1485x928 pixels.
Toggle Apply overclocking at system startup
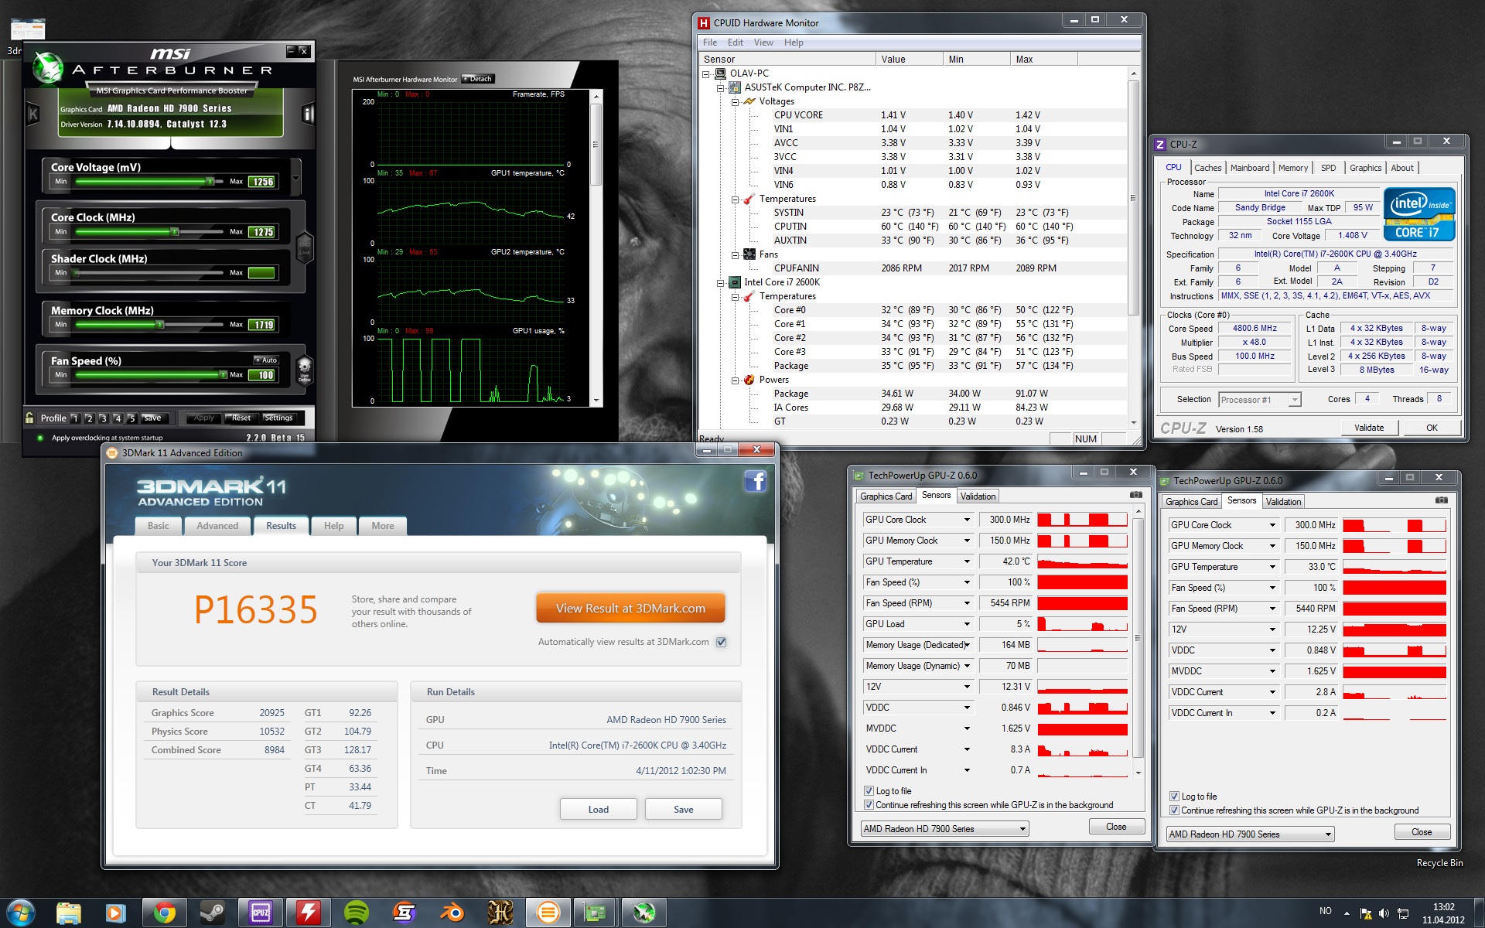(41, 438)
